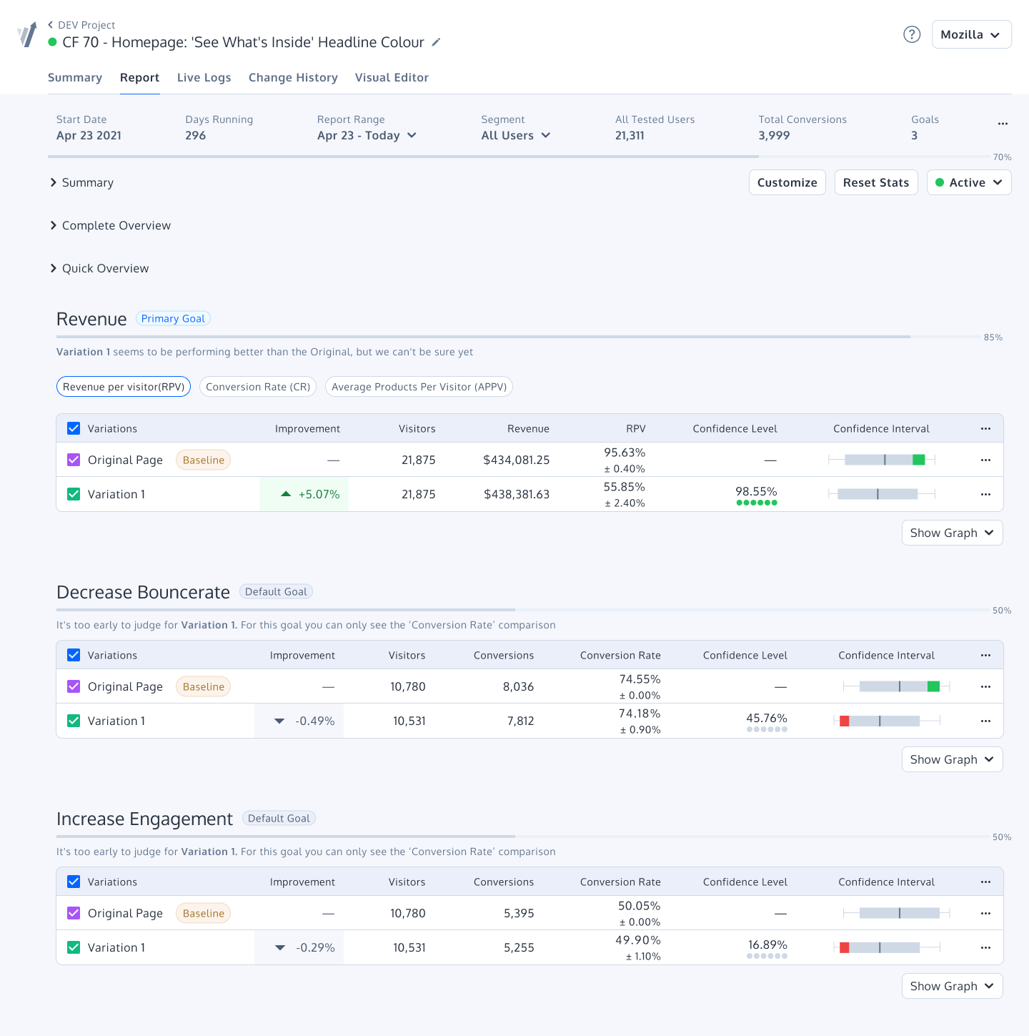
Task: Click the Customize button
Action: pos(787,182)
